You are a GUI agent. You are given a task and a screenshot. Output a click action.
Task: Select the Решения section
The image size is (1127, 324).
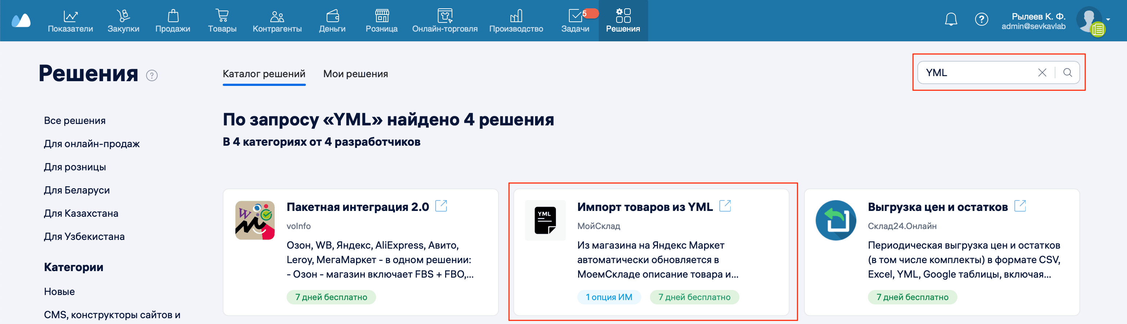pyautogui.click(x=623, y=21)
